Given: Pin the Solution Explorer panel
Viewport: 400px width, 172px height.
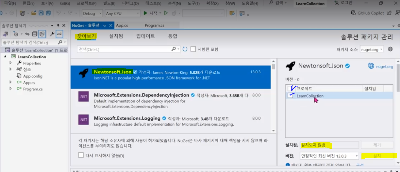Looking at the screenshot, I should [x=58, y=25].
